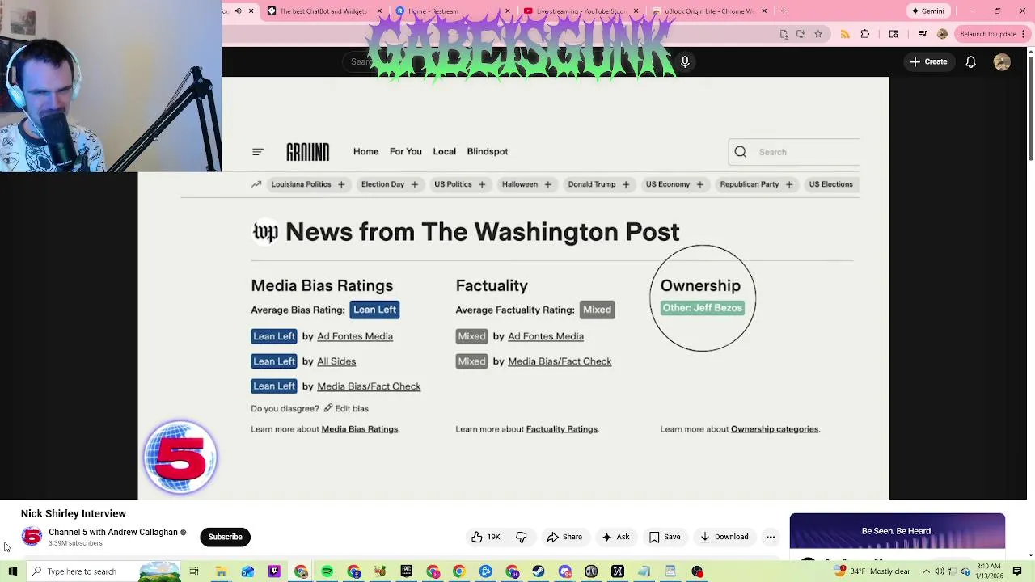Switch to uBlock Origin Lite tab
The image size is (1035, 582).
pos(708,11)
